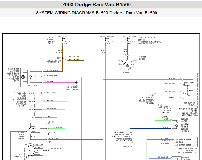Click the G102 ground symbol
202x160 pixels.
click(x=163, y=113)
